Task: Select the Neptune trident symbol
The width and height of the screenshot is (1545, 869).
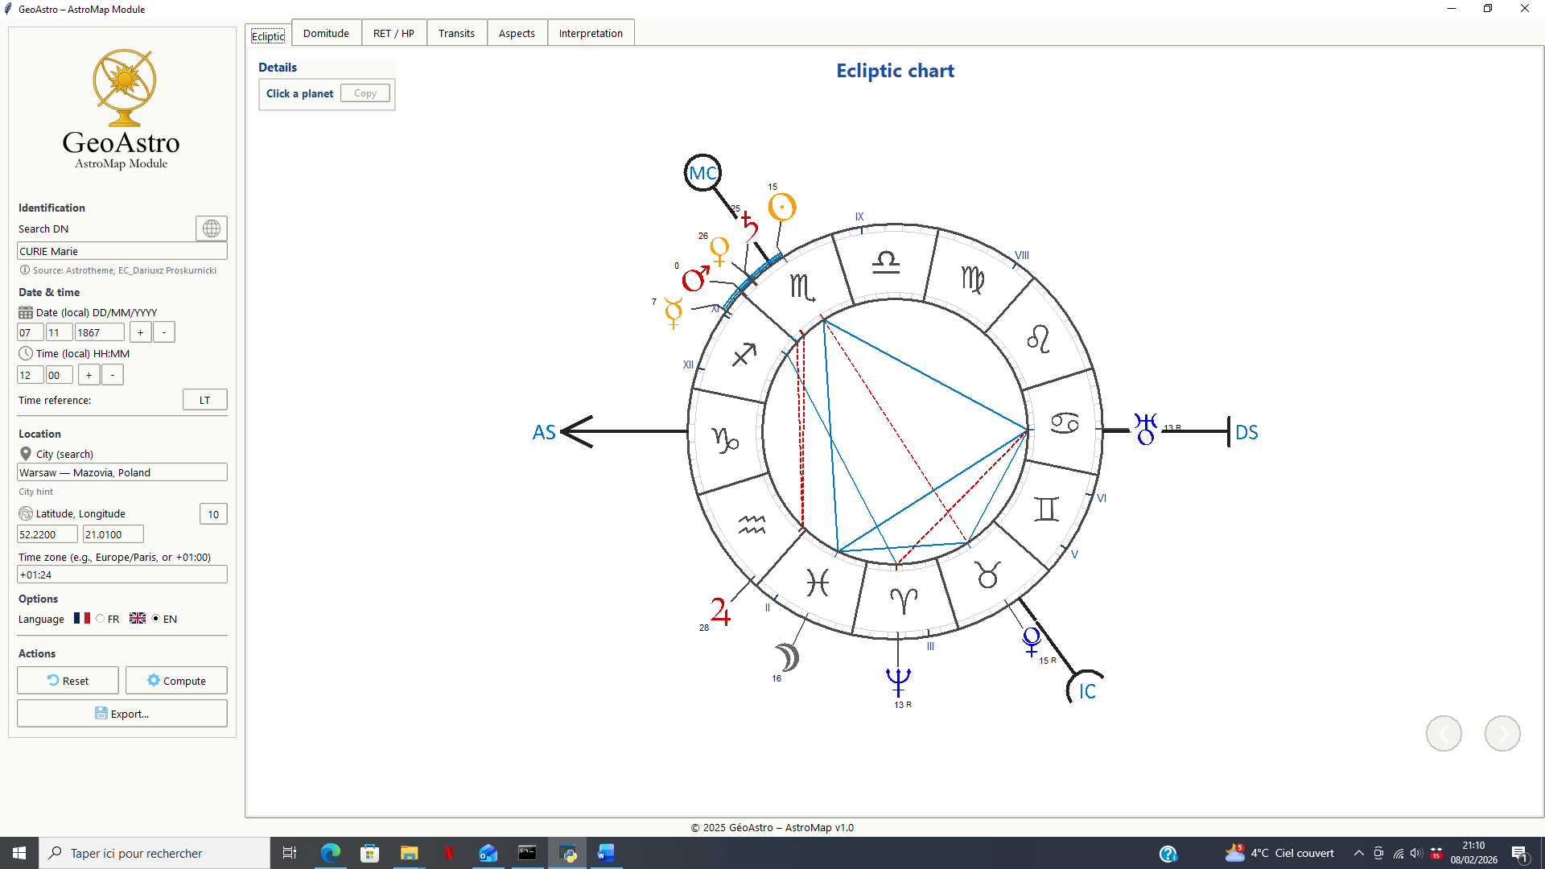Action: coord(898,682)
